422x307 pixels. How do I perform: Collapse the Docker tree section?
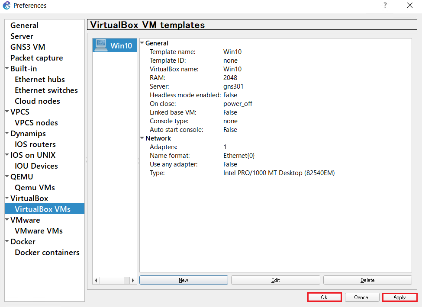pos(7,241)
